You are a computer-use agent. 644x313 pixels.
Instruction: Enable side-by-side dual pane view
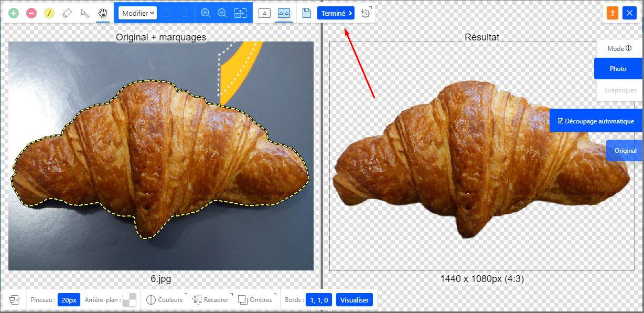[x=284, y=13]
